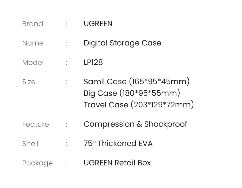
Task: Select the Digital Storage Case text
Action: tap(122, 43)
